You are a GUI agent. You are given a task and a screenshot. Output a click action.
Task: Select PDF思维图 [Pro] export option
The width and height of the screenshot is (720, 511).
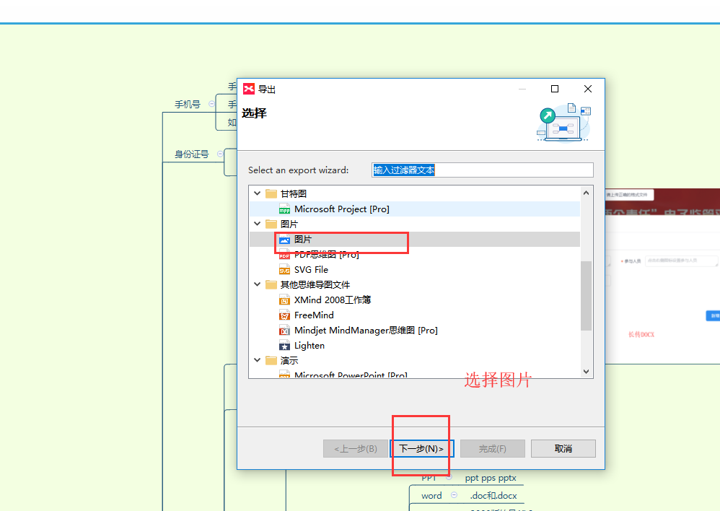[x=327, y=255]
